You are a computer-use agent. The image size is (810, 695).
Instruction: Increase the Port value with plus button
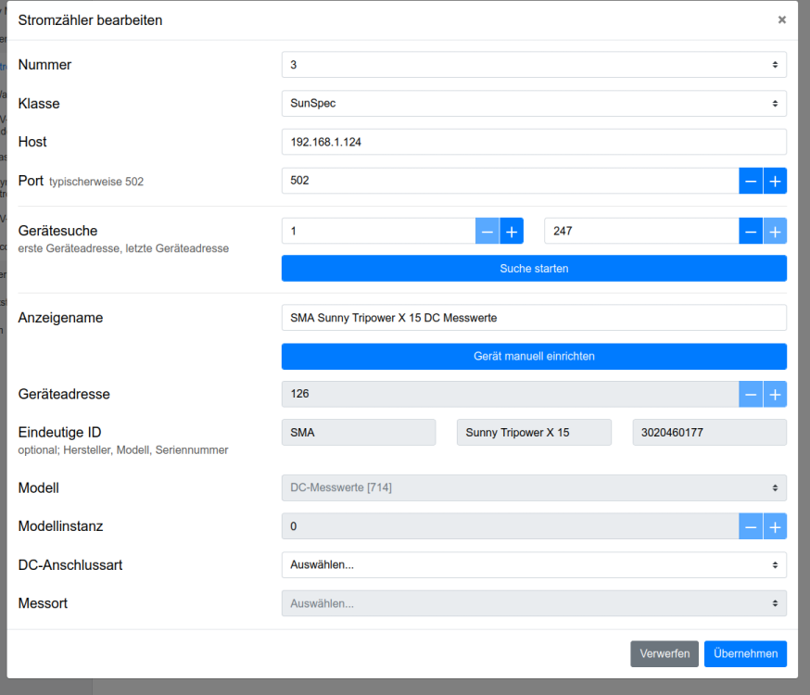775,181
